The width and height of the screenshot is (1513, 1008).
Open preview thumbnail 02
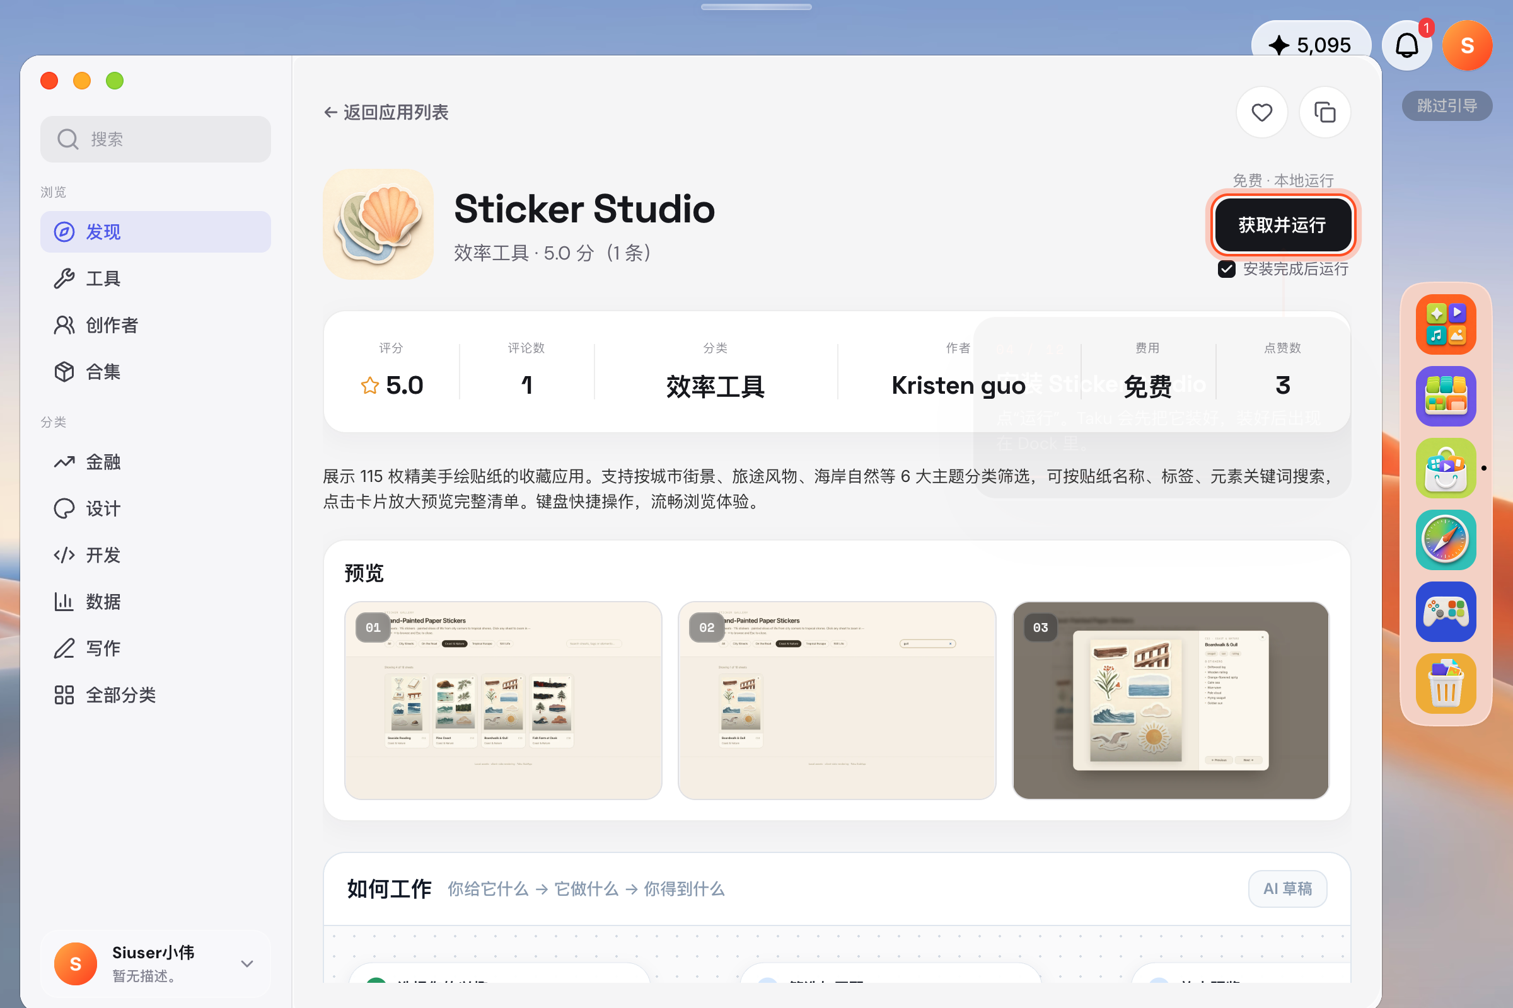tap(837, 701)
